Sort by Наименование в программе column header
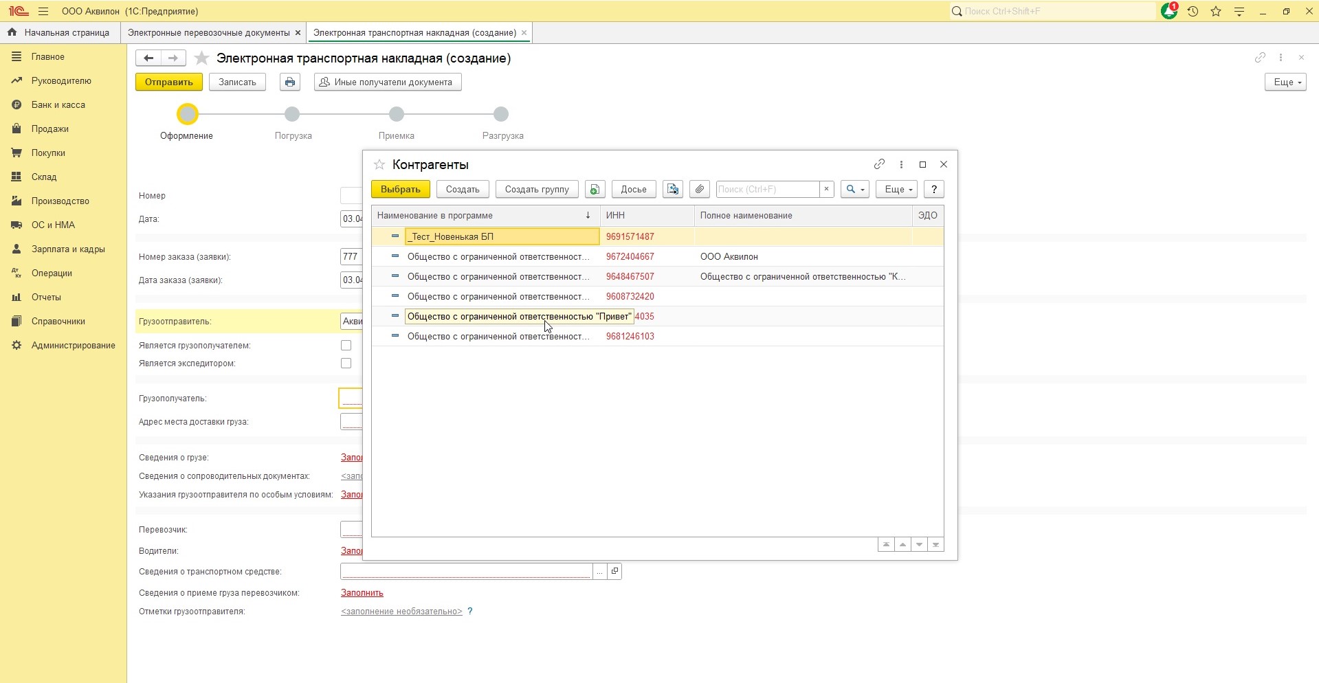Viewport: 1319px width, 683px height. [x=485, y=215]
